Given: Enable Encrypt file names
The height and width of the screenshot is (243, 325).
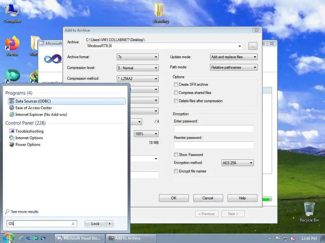Looking at the screenshot, I should tap(176, 171).
